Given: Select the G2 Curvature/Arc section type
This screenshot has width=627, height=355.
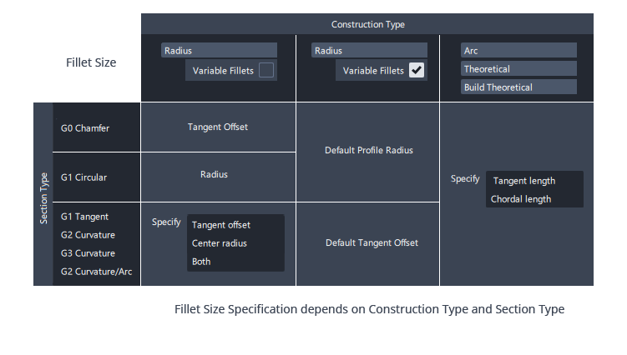Looking at the screenshot, I should point(96,272).
